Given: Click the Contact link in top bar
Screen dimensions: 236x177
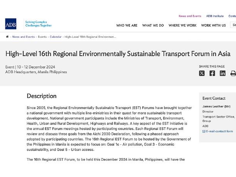Looking at the screenshot, I should point(232,16).
